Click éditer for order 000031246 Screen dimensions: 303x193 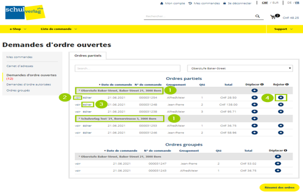87,133
